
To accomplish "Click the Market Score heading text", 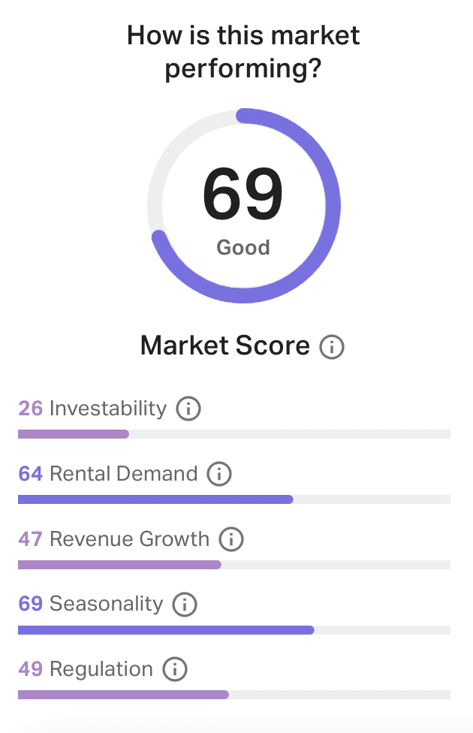I will 224,346.
